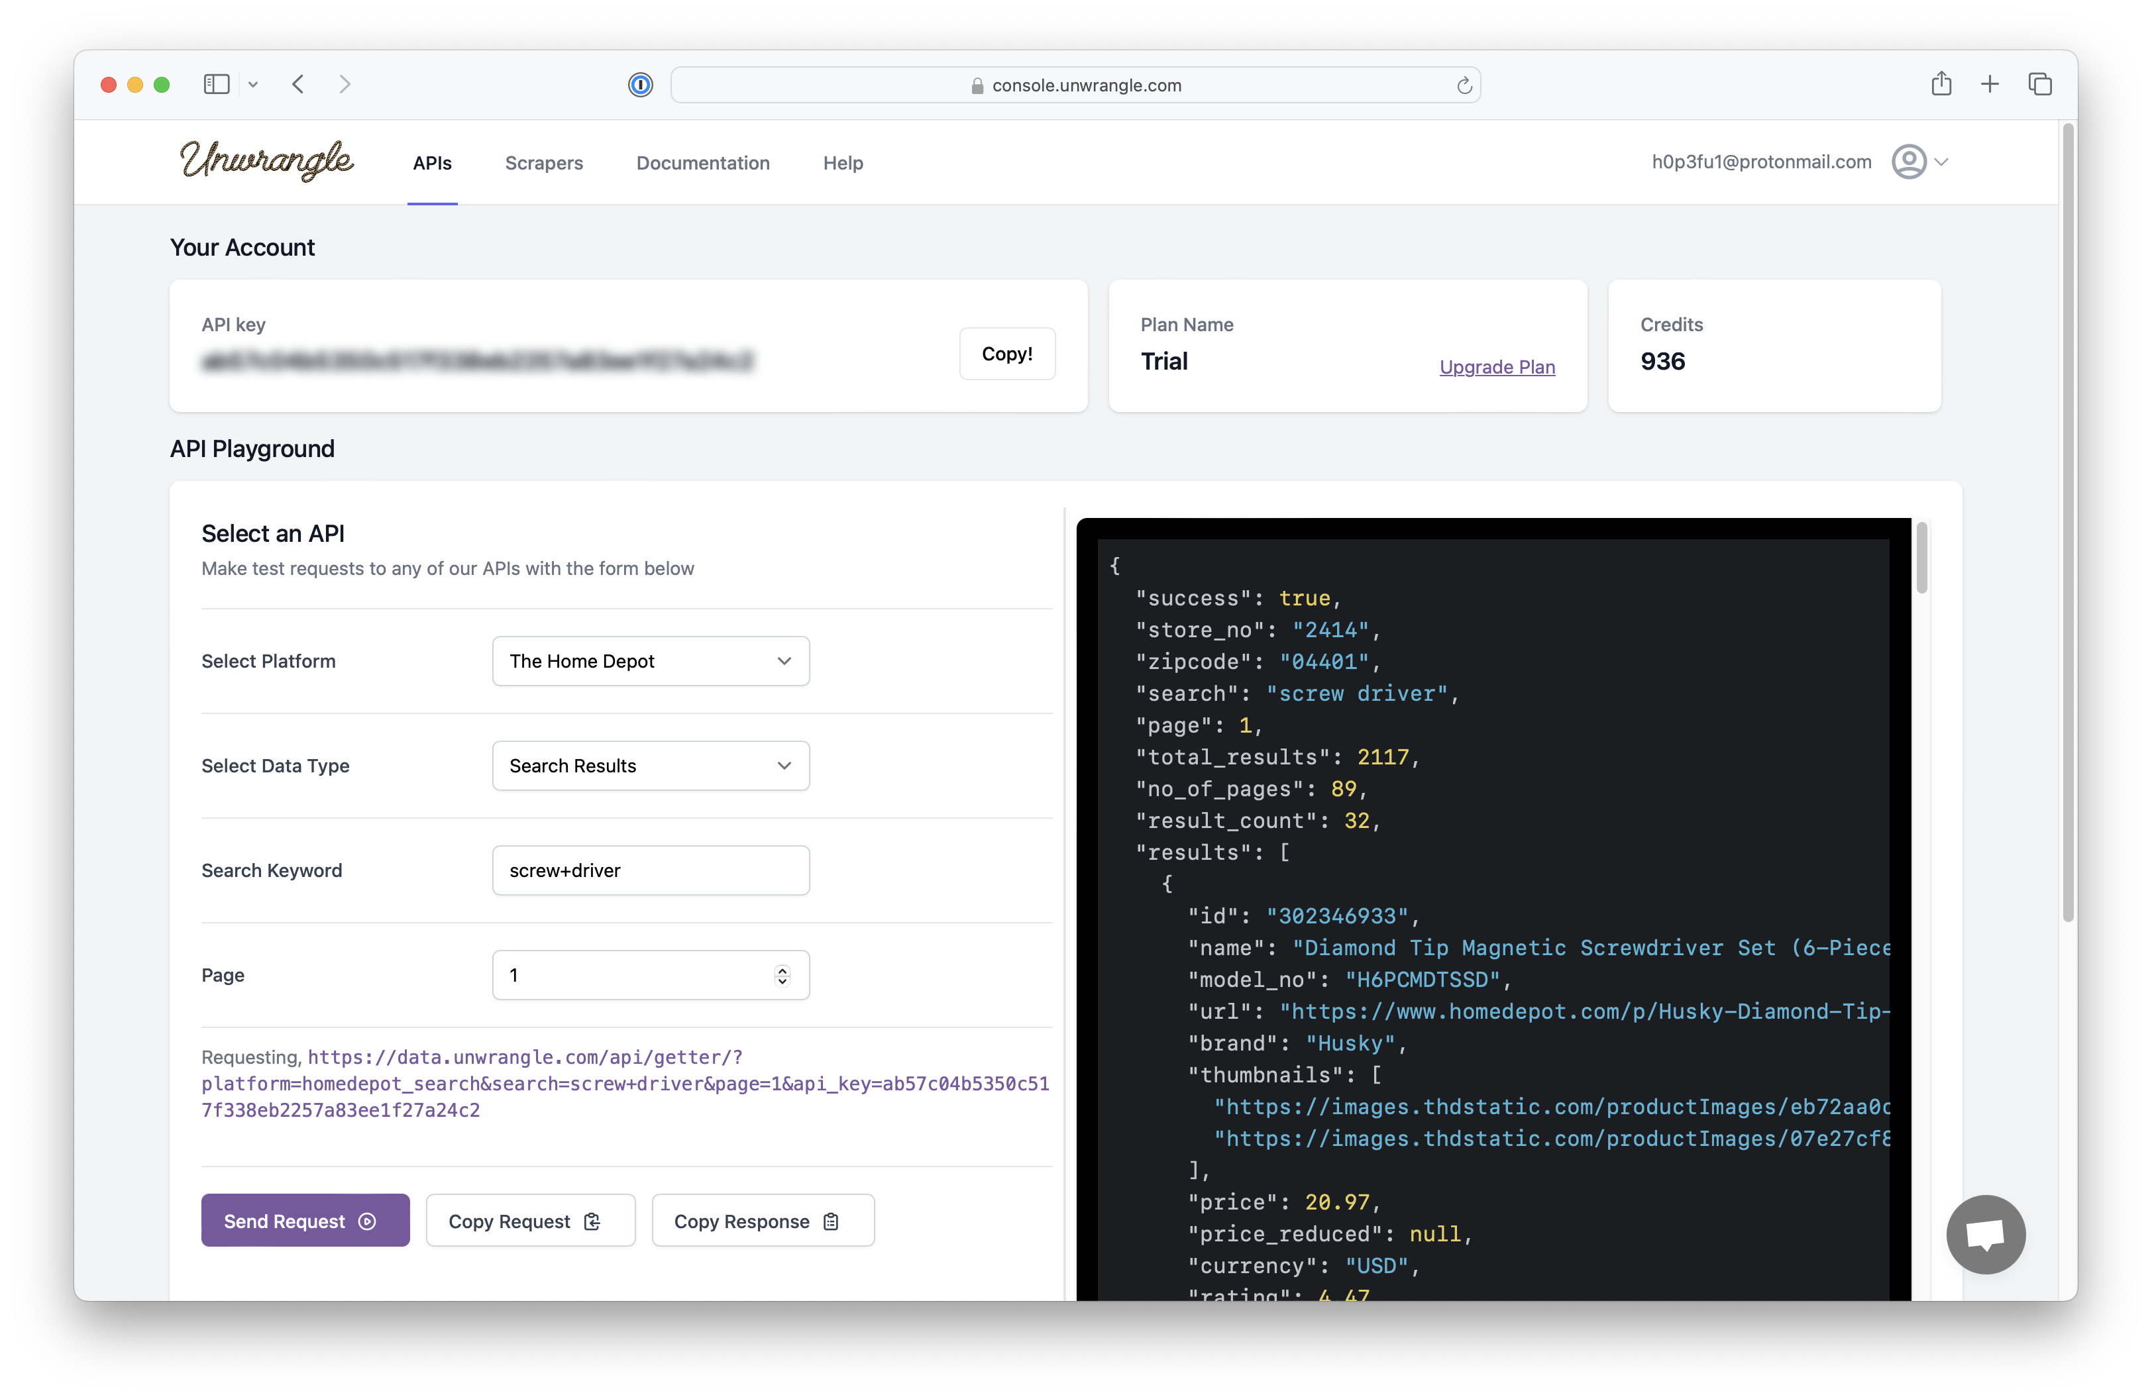Click the Page number stepper arrows
The width and height of the screenshot is (2152, 1399).
pos(782,975)
